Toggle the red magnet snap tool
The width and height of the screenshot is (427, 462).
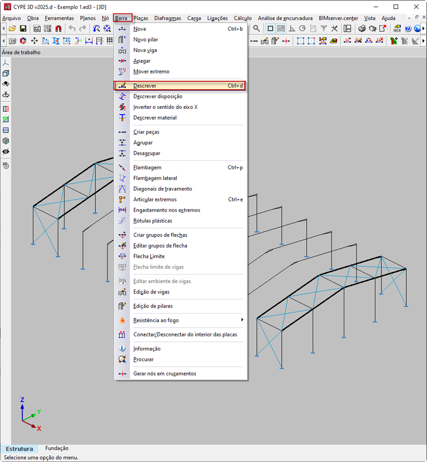[x=58, y=28]
